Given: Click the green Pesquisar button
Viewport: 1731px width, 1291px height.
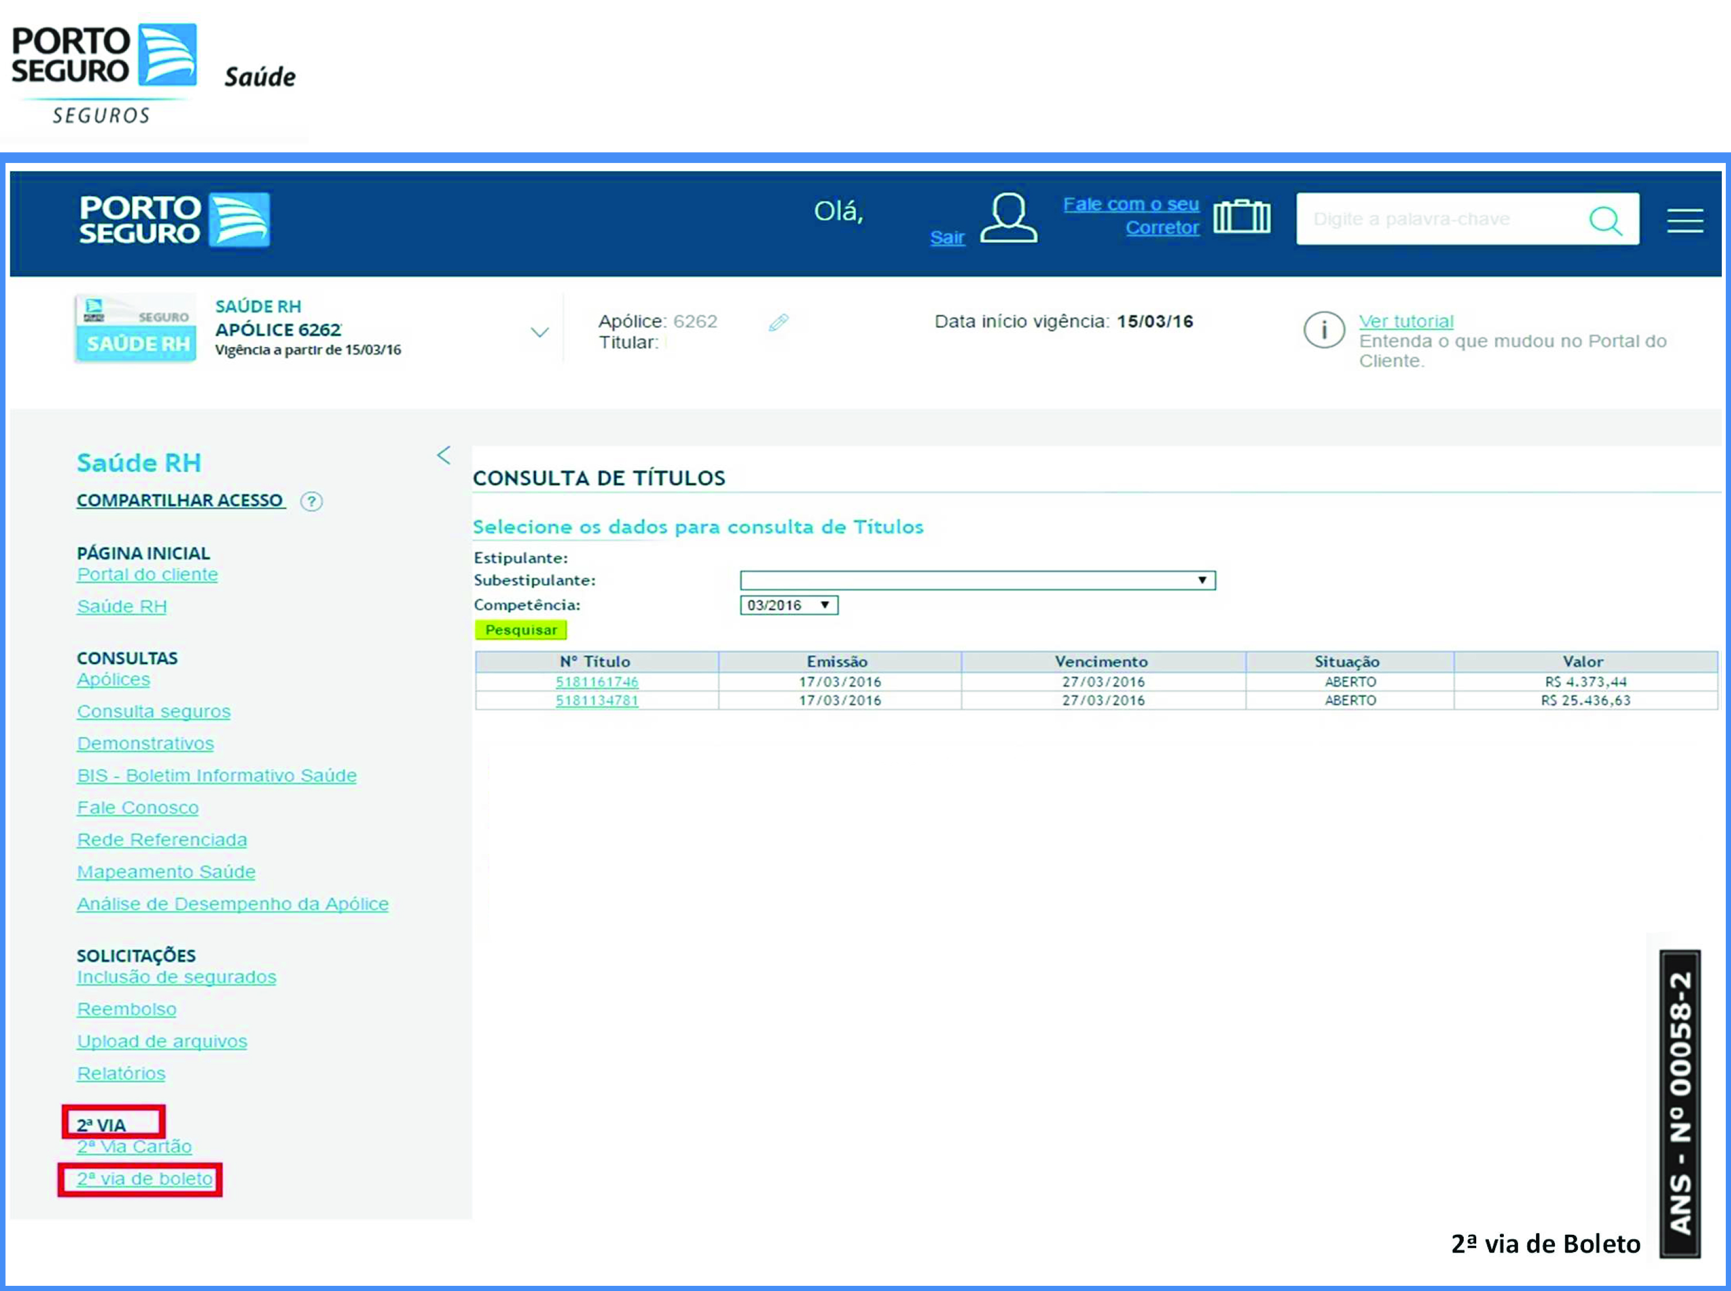Looking at the screenshot, I should [520, 630].
